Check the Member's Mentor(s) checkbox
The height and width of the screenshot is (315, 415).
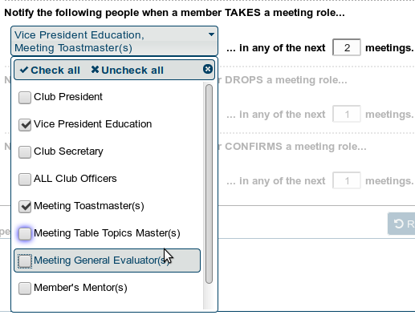click(x=25, y=288)
